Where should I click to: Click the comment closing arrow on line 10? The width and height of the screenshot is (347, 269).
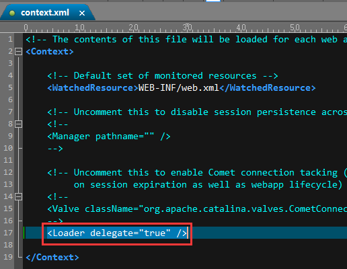point(55,149)
